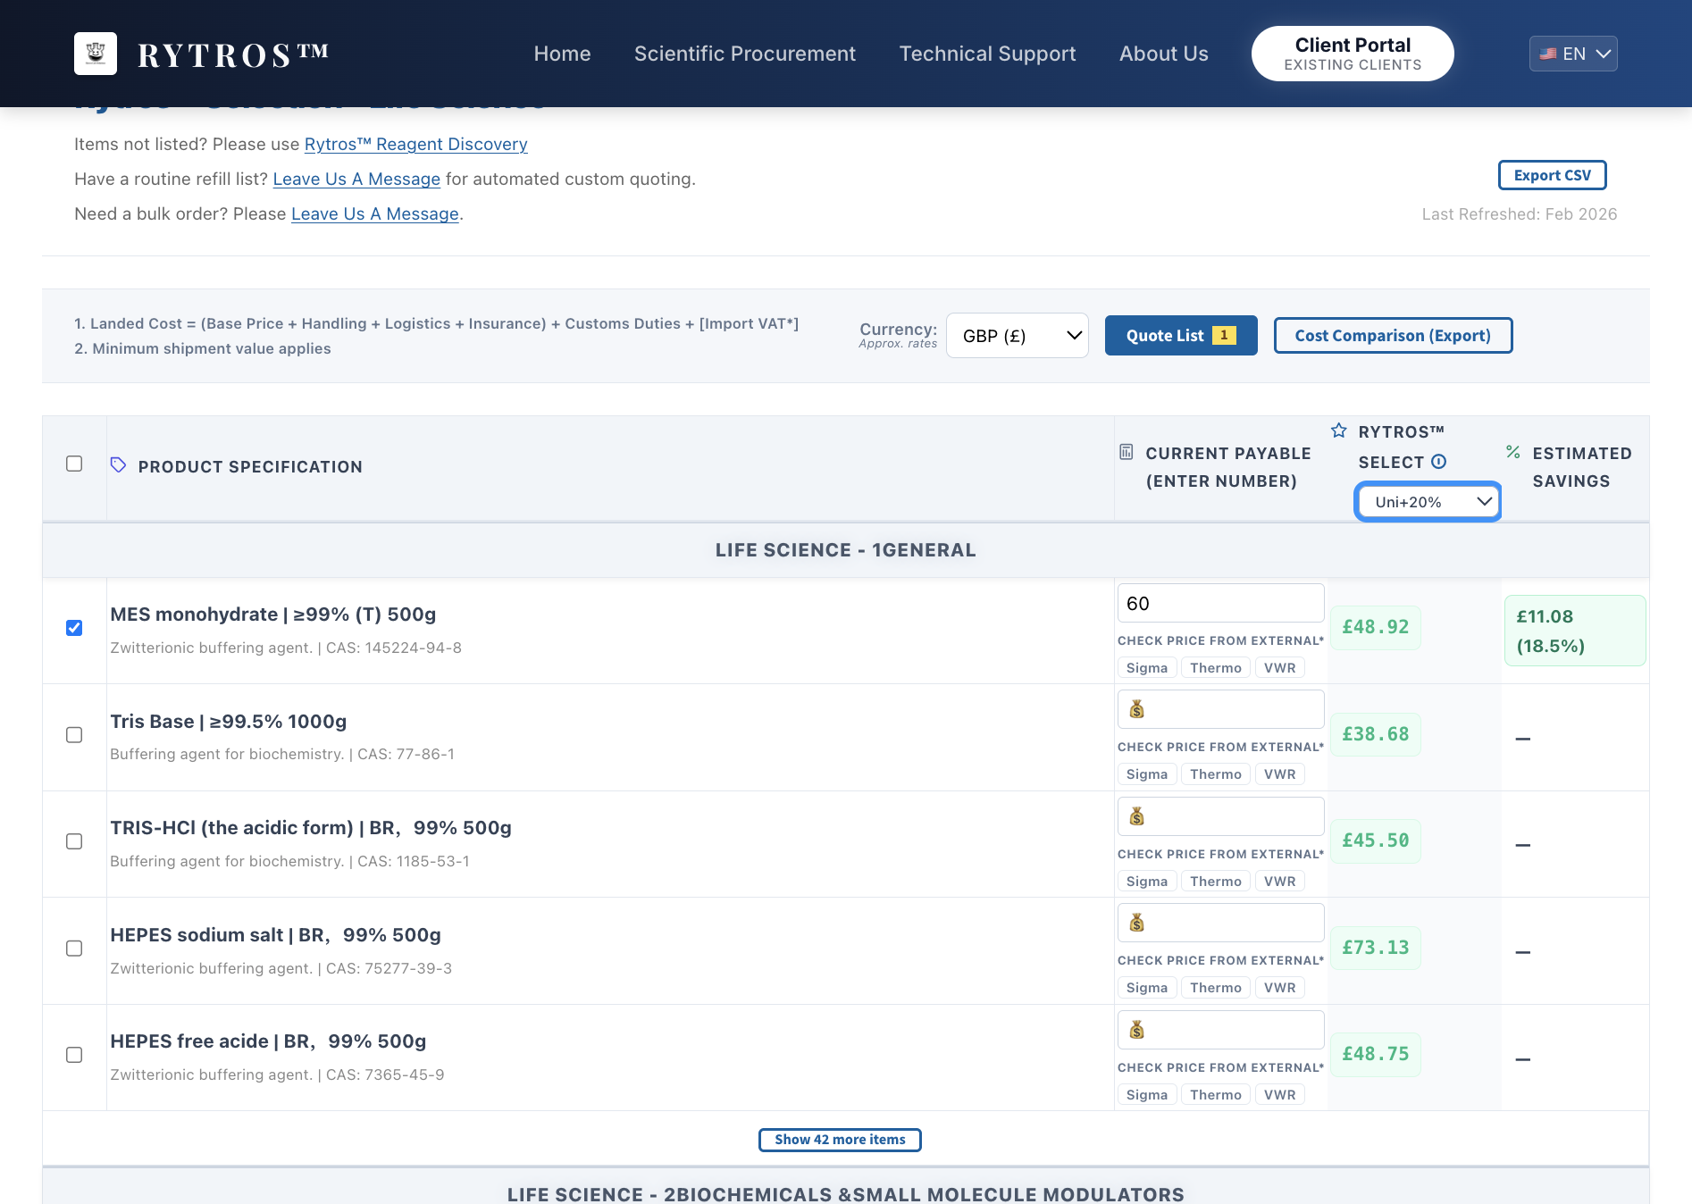Open the GBP currency dropdown
This screenshot has height=1204, width=1692.
(x=1017, y=336)
